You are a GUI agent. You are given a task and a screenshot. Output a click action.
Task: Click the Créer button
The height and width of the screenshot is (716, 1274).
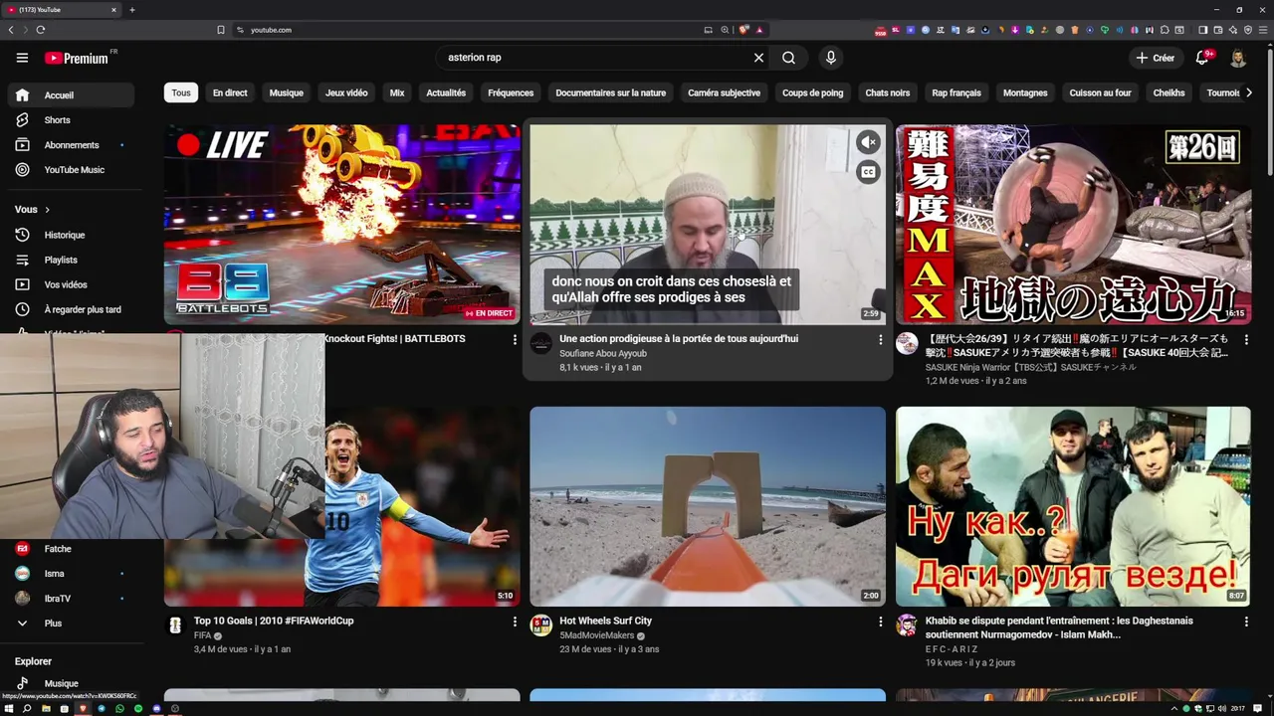[x=1156, y=58]
